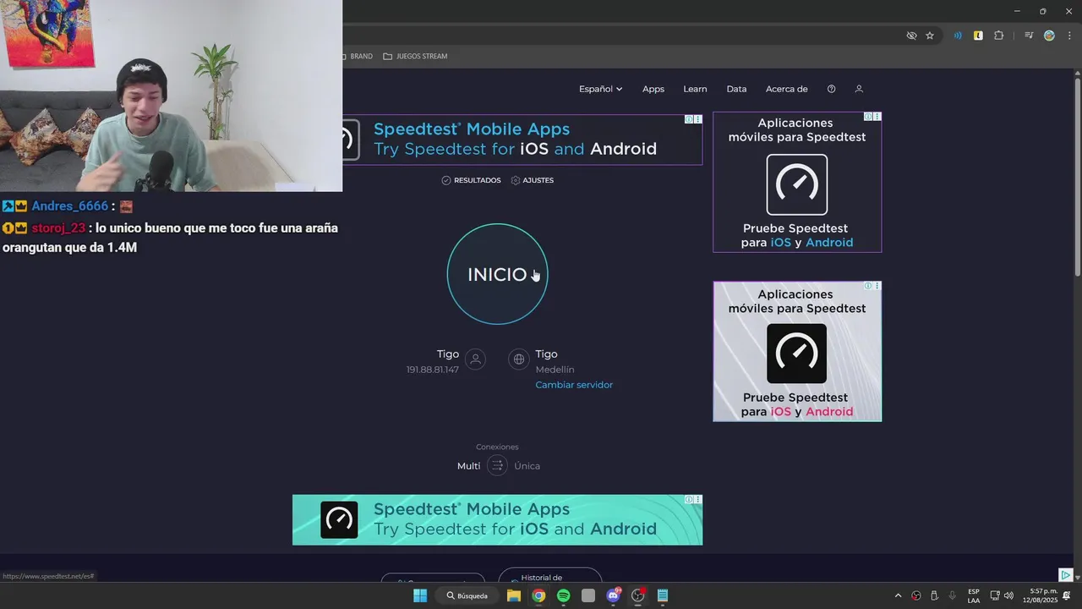Click the crossed-out eye tracking icon
This screenshot has width=1082, height=609.
click(x=911, y=36)
